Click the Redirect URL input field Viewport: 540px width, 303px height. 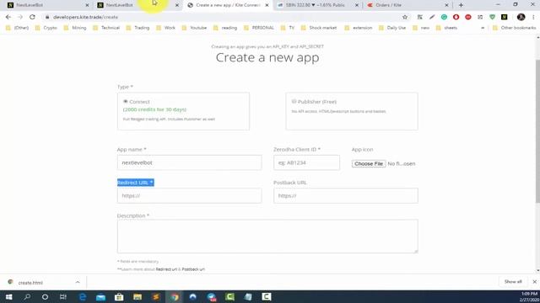click(x=189, y=195)
